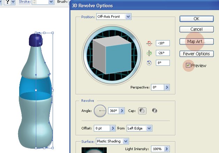Click the OK button

197,19
